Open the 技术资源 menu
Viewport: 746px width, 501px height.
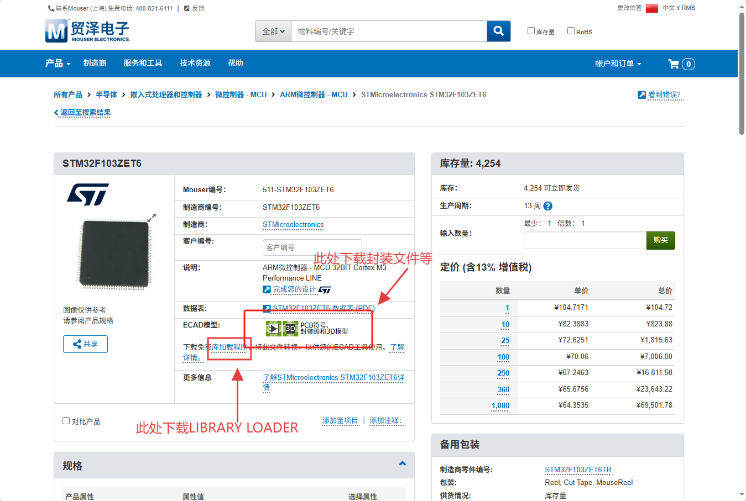click(195, 64)
